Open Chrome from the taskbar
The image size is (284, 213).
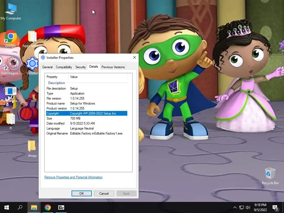48,207
